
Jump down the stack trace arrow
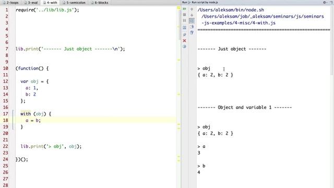click(x=192, y=15)
